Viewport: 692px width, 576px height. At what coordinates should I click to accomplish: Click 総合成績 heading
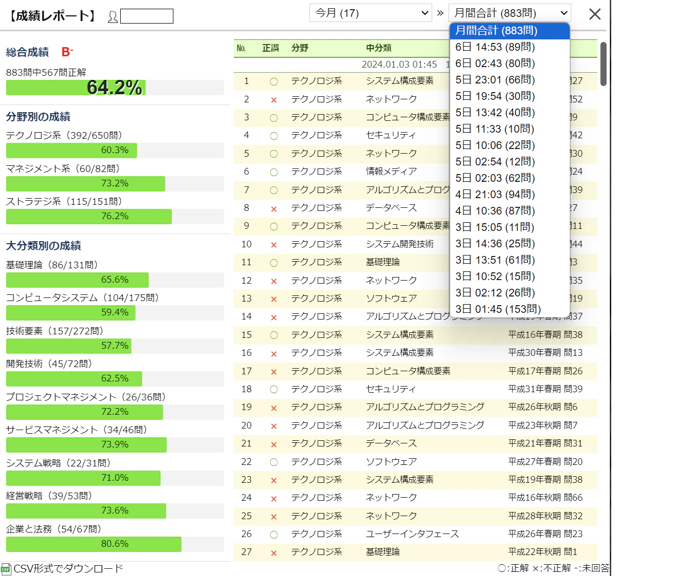(28, 52)
